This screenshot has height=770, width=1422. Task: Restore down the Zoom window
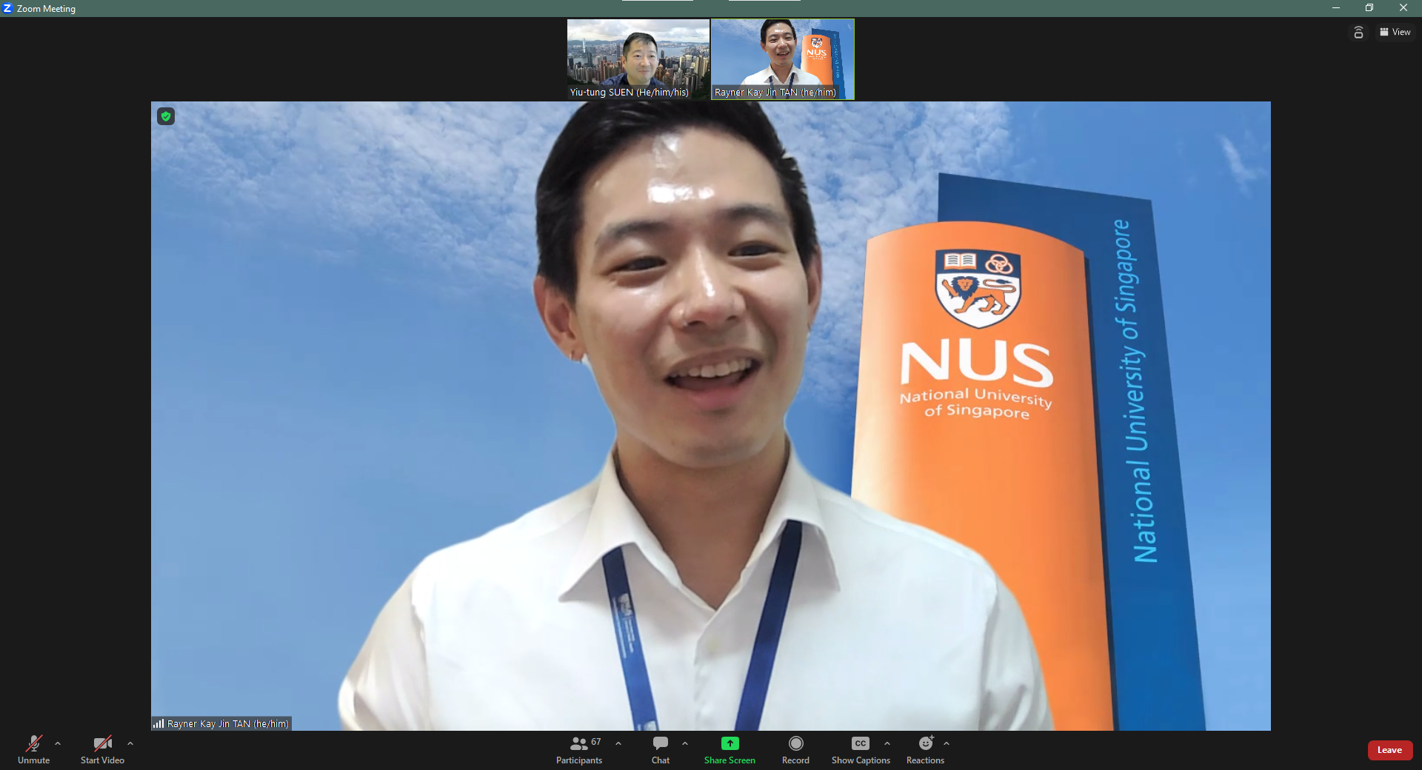click(1369, 8)
